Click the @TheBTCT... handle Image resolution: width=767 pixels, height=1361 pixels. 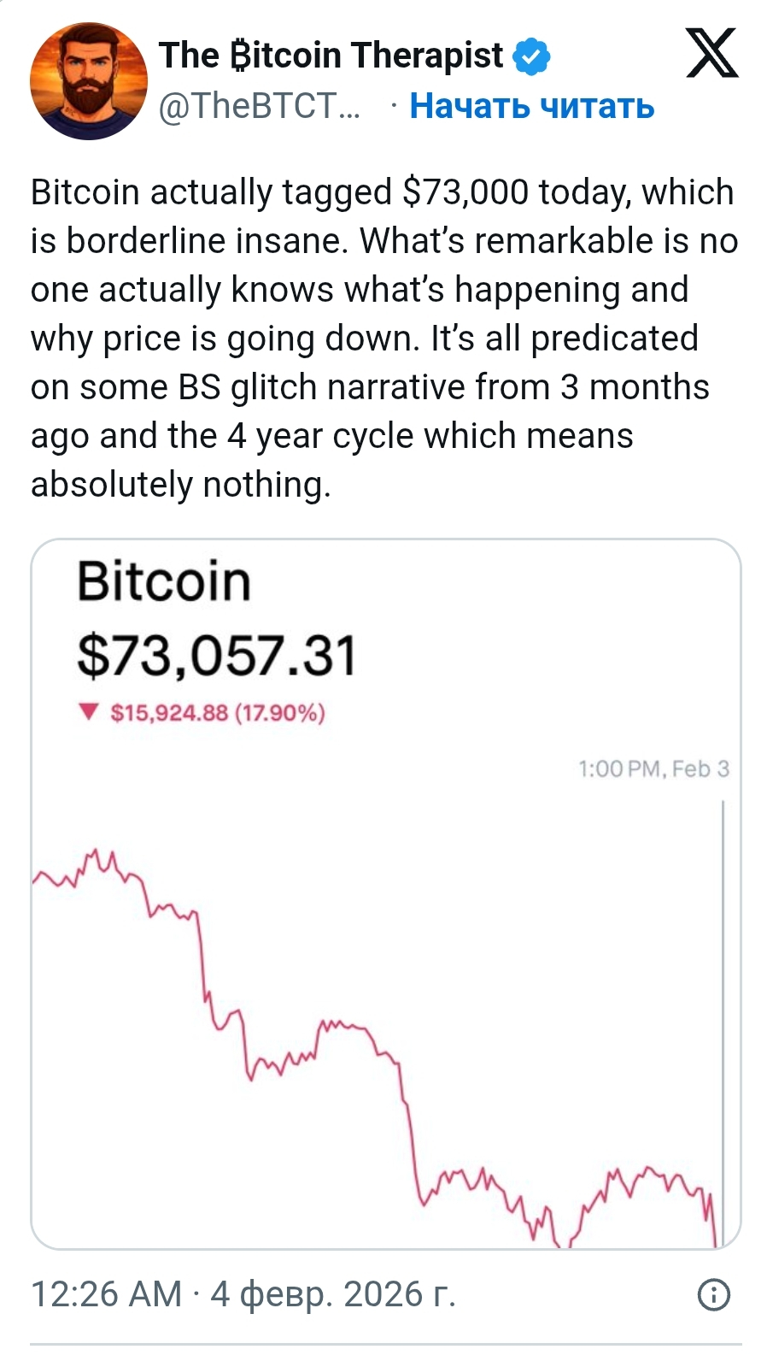pos(260,106)
